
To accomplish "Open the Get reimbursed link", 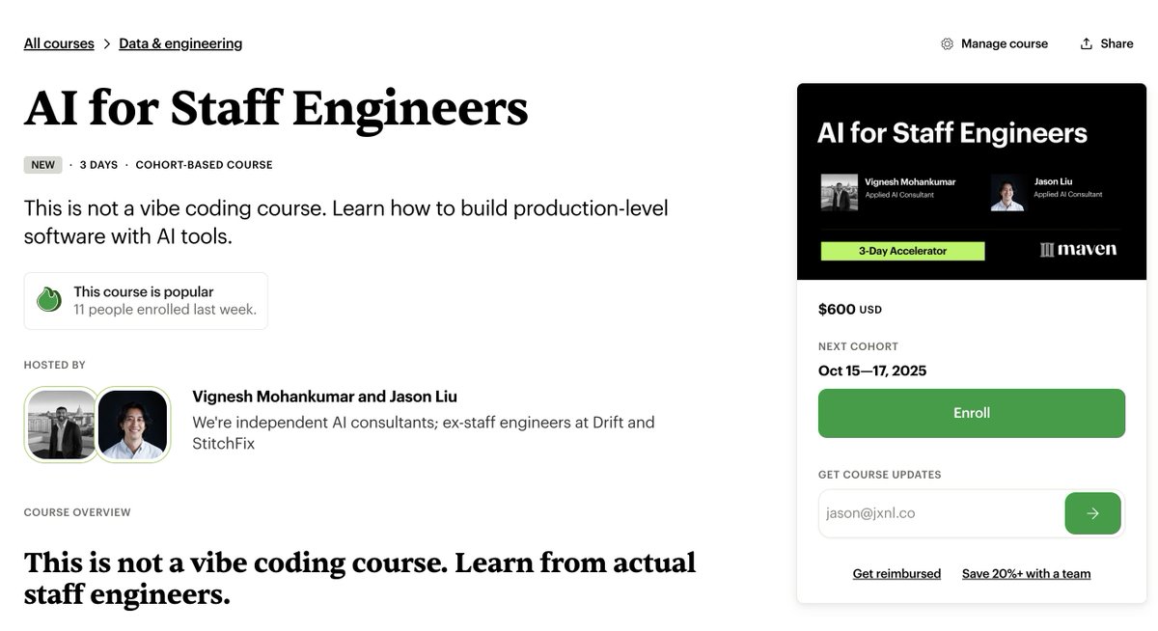I will [896, 574].
